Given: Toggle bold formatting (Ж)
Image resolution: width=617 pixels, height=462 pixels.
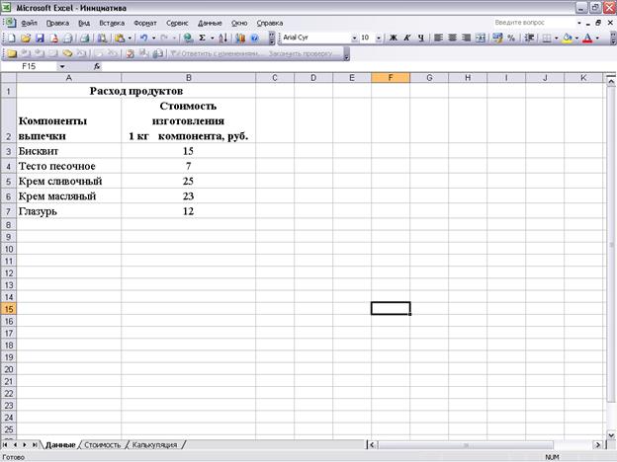Looking at the screenshot, I should coord(393,38).
